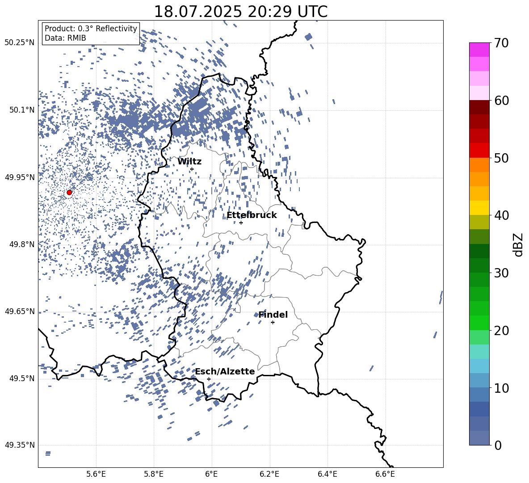Click the red radar location dot
Screen dimensions: 529x483
tap(69, 193)
